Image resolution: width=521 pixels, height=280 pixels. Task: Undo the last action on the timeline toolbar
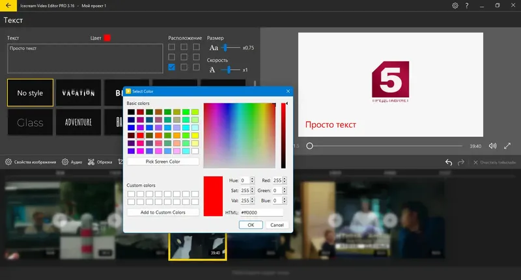click(449, 162)
